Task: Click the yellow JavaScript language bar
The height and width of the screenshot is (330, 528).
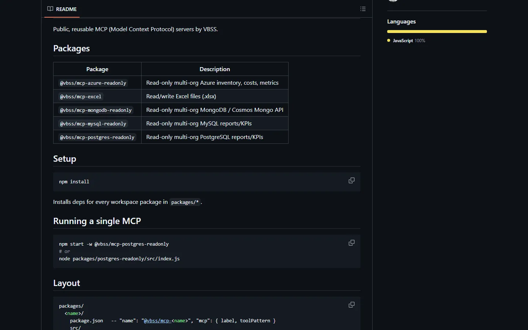Action: click(437, 32)
